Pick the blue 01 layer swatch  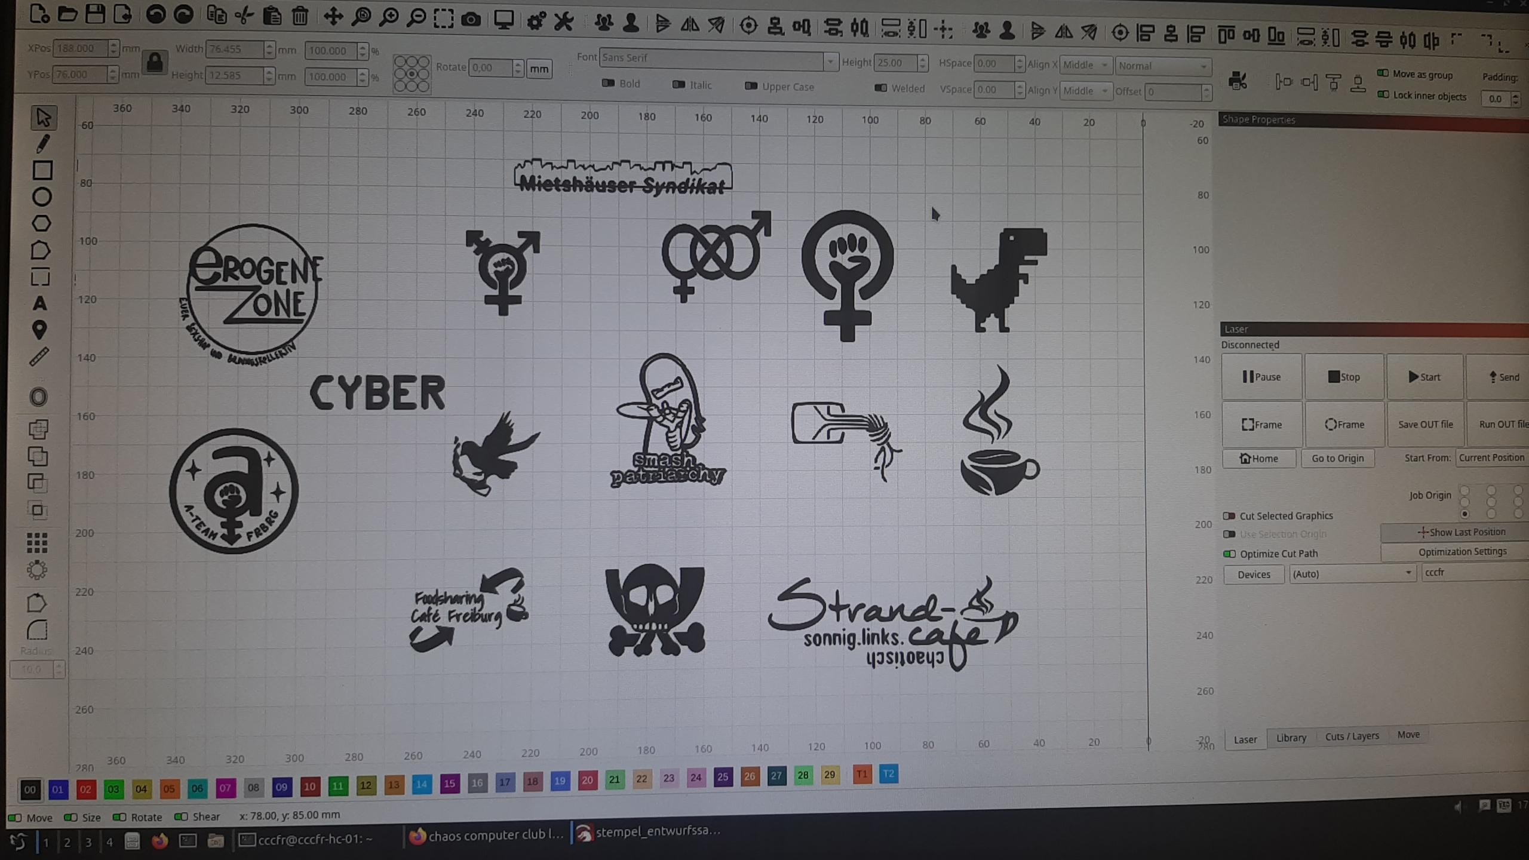point(58,790)
